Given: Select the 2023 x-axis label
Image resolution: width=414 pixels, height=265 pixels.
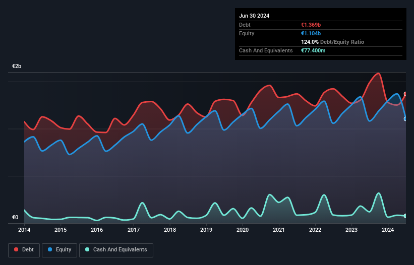Looking at the screenshot, I should [351, 230].
